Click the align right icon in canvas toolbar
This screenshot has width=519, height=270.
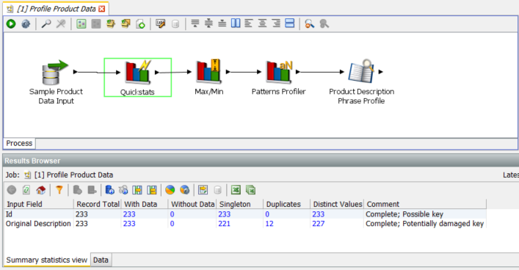(x=276, y=23)
